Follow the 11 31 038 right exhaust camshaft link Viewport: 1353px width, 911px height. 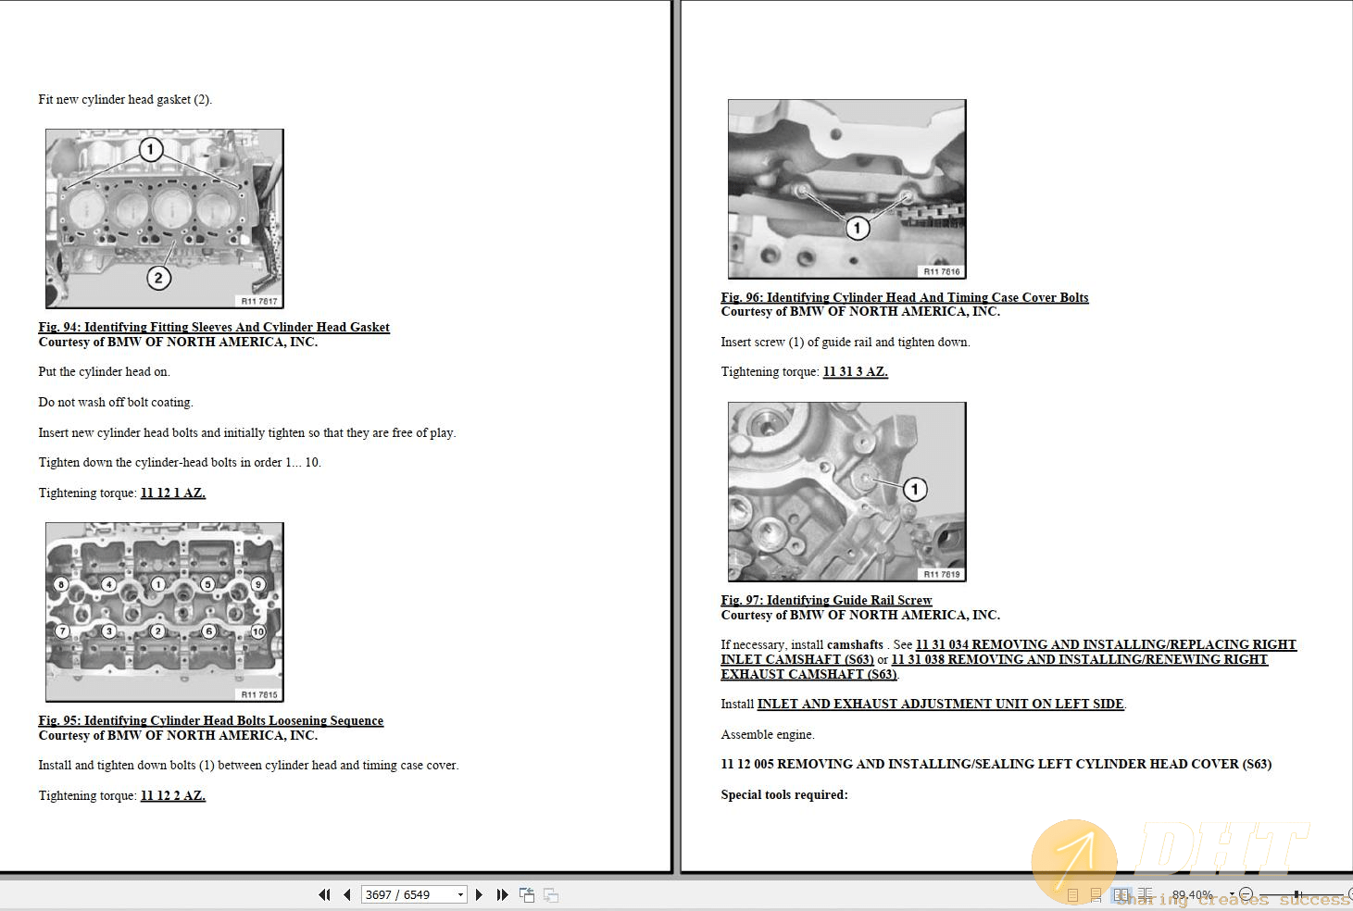(994, 667)
